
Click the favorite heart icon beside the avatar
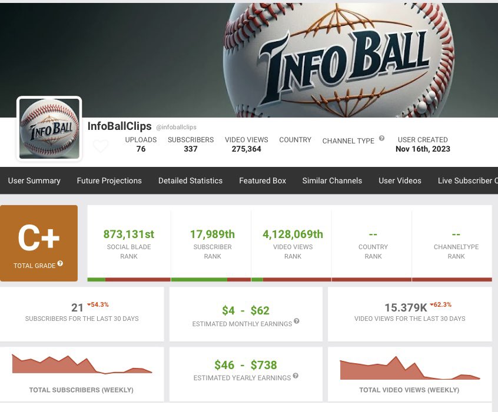pos(101,146)
